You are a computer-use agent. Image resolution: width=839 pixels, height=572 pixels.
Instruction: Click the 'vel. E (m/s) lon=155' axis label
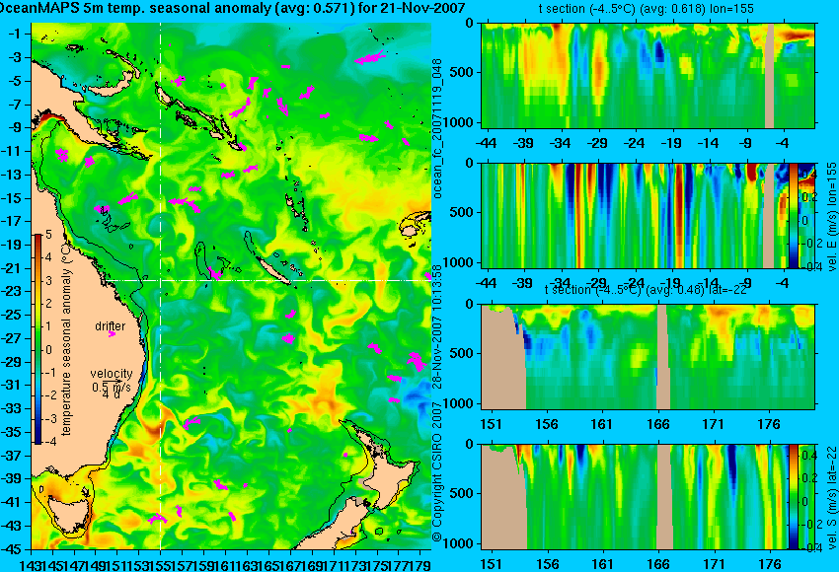[x=831, y=217]
